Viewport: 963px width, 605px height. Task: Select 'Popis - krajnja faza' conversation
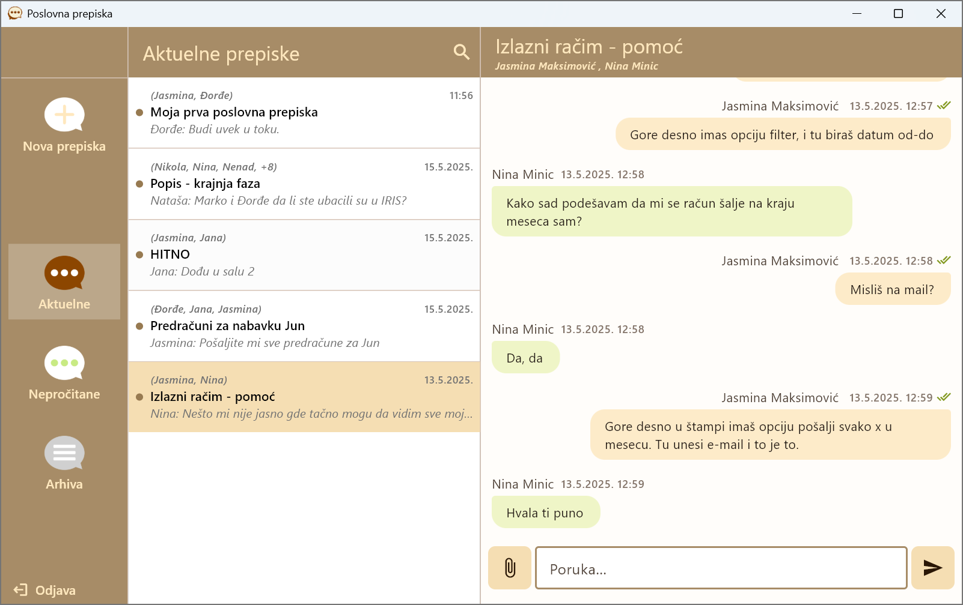pyautogui.click(x=304, y=184)
